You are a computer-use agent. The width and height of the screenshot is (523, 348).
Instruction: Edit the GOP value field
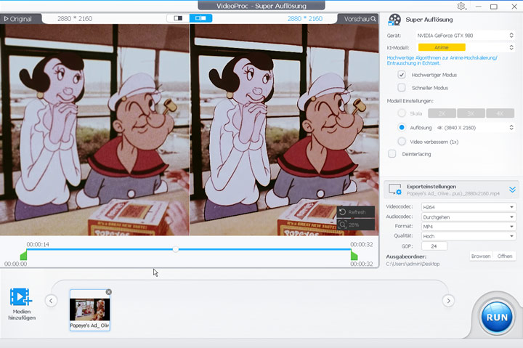pos(434,246)
